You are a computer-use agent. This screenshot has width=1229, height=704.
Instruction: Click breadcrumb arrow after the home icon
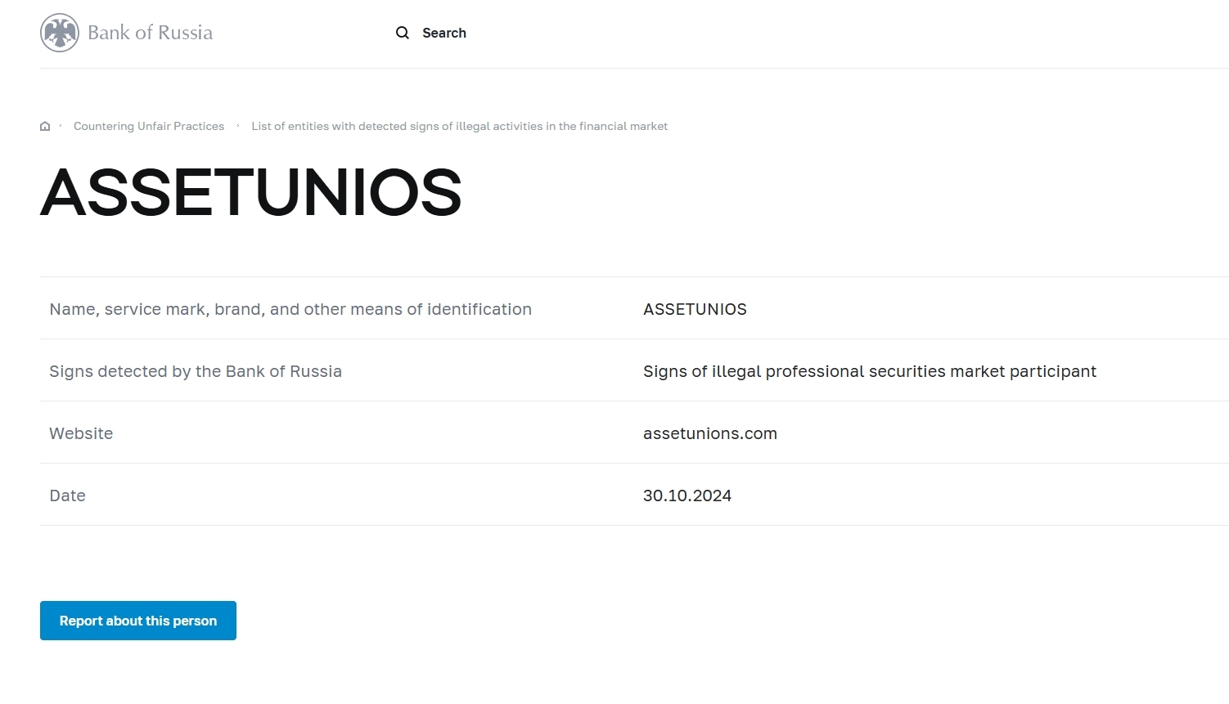click(61, 126)
